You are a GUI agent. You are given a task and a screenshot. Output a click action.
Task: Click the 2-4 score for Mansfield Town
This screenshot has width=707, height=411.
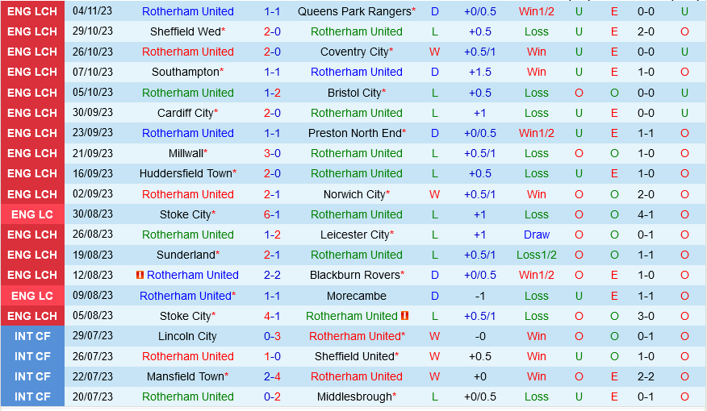(272, 376)
